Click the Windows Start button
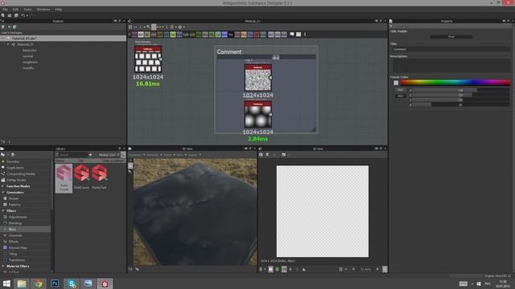Image resolution: width=515 pixels, height=289 pixels. click(6, 283)
